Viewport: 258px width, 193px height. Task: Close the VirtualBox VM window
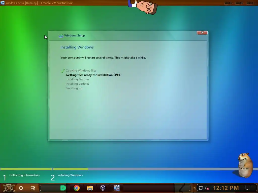point(251,3)
